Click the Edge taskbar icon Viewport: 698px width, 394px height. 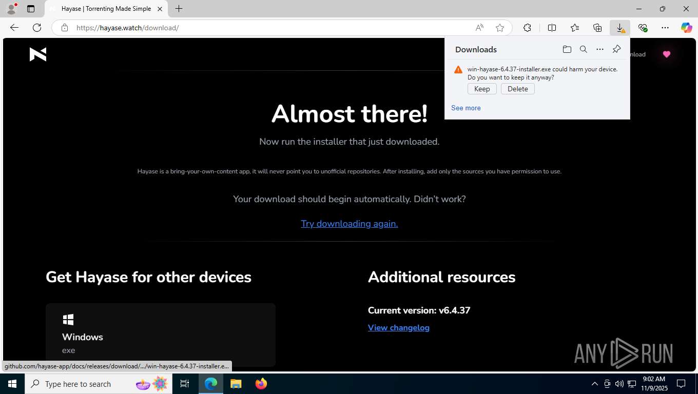211,384
